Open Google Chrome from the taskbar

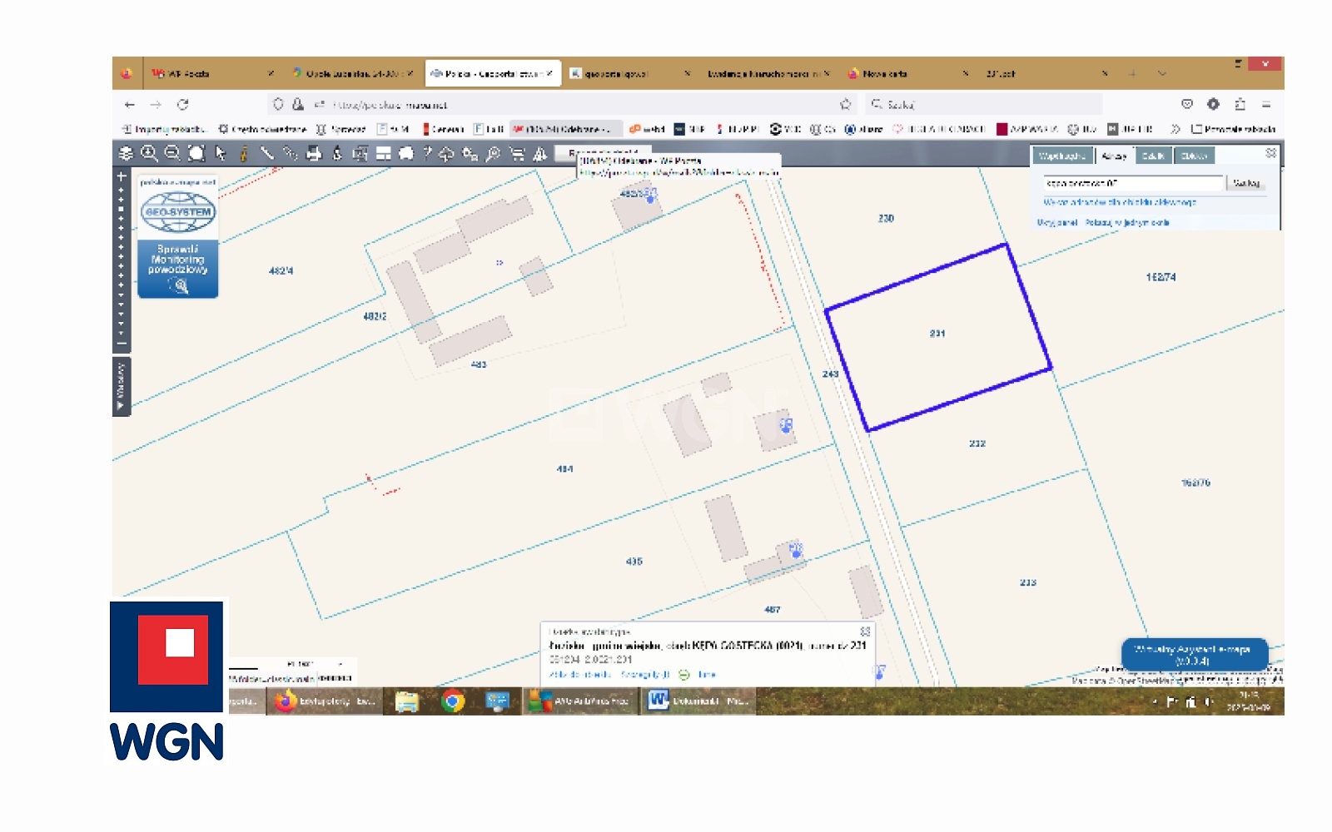[453, 701]
